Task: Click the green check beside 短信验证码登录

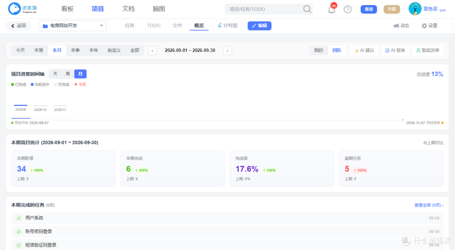Action: tap(19, 245)
